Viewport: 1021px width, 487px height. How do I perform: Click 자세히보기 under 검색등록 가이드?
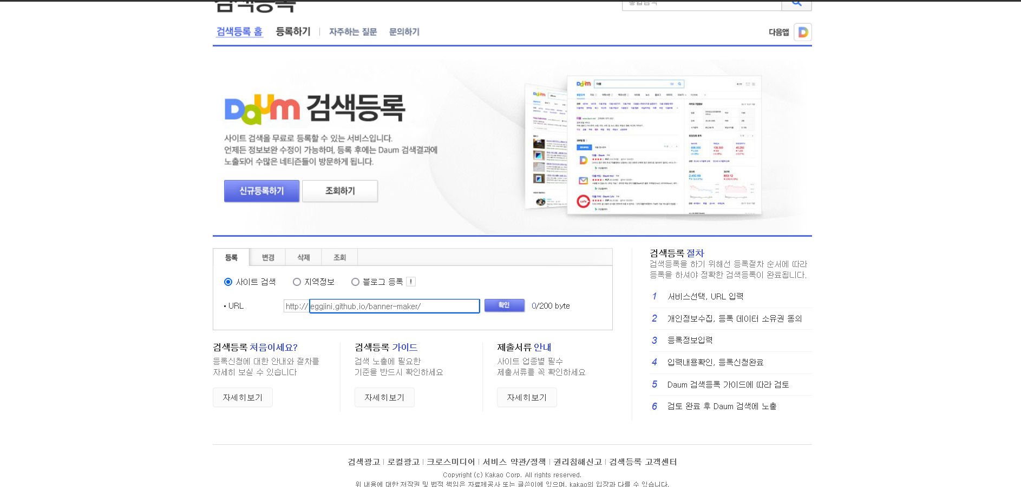(x=384, y=397)
